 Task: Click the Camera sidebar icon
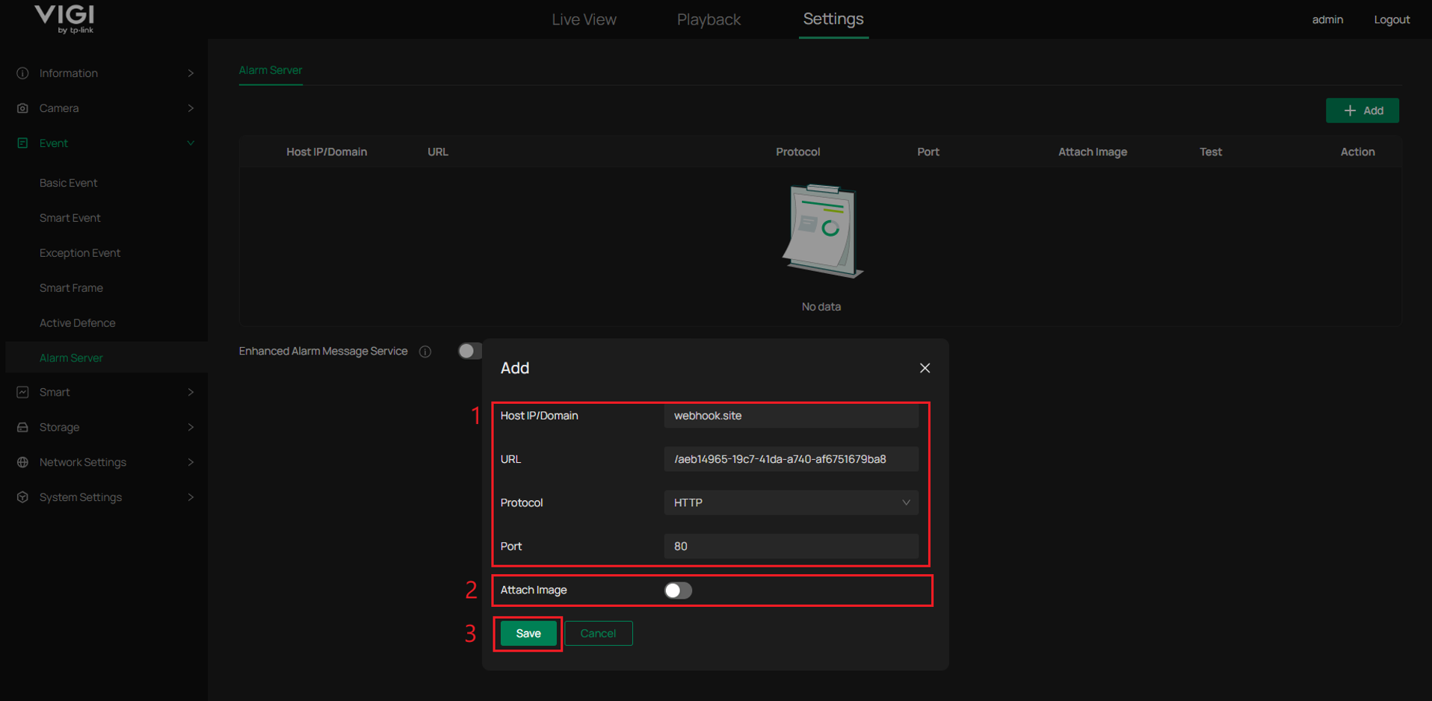[x=22, y=108]
